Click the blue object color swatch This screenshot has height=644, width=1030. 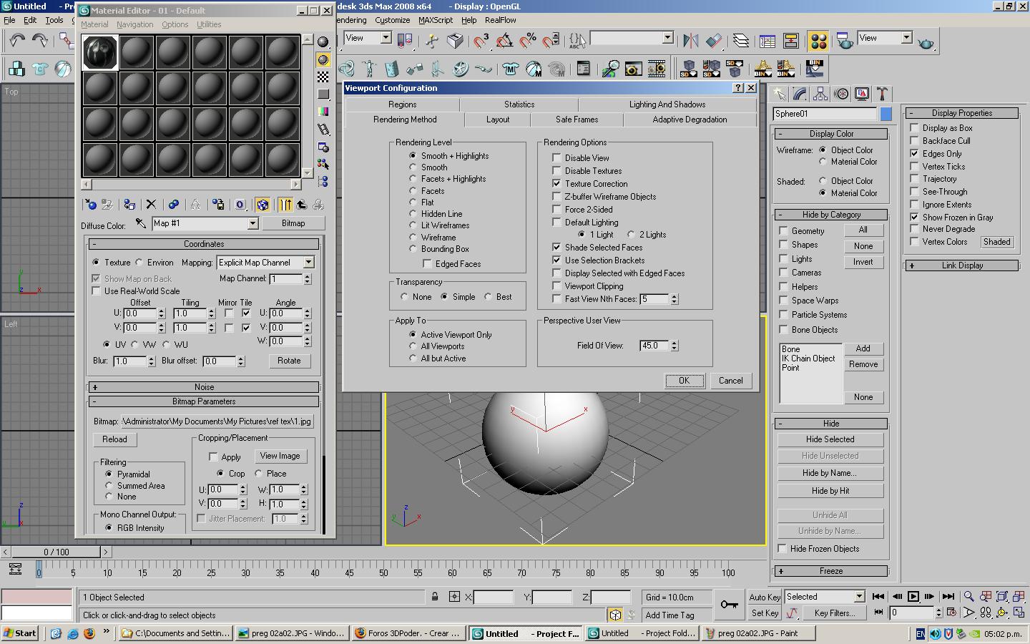[x=886, y=114]
